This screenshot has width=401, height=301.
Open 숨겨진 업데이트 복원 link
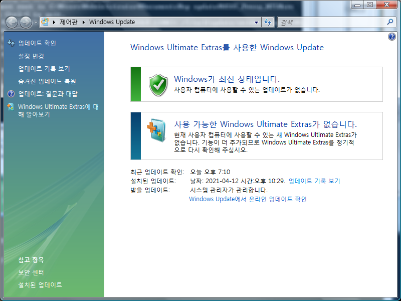pyautogui.click(x=47, y=81)
